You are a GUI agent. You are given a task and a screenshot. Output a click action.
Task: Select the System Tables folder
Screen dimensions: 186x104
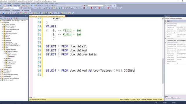point(13,55)
